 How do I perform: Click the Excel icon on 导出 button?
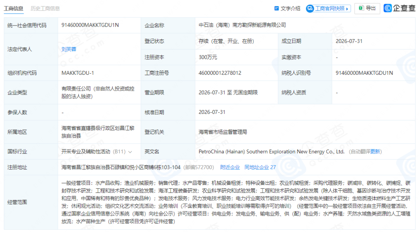(361, 8)
